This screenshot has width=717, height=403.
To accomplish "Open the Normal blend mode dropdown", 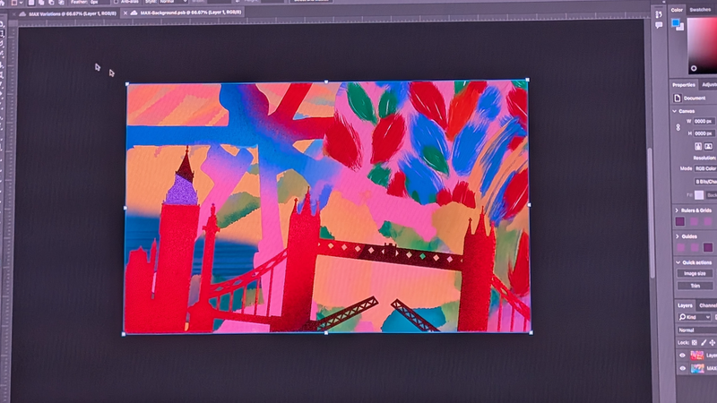I will [696, 330].
